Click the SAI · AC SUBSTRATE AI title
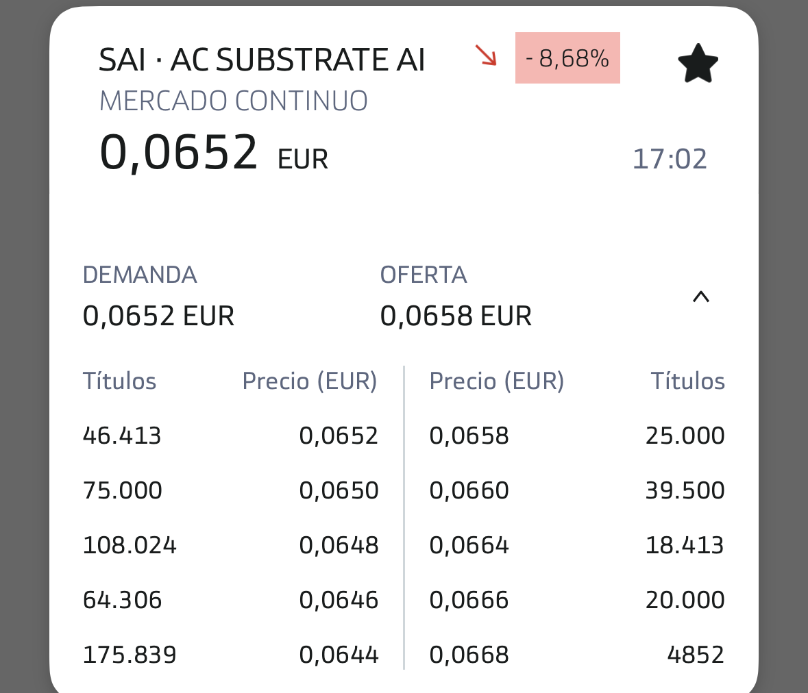808x693 pixels. [x=262, y=60]
